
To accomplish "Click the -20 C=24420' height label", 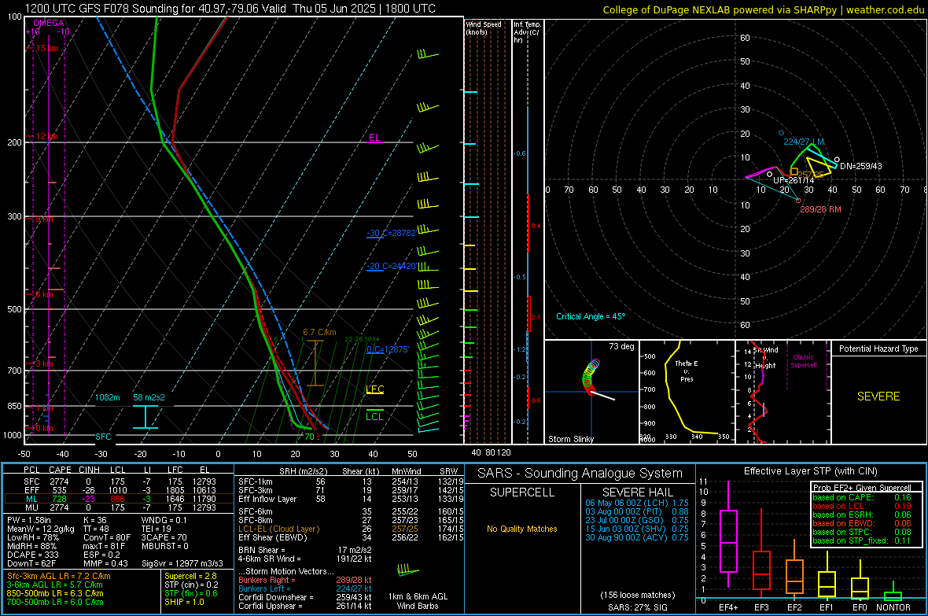I will coord(391,266).
